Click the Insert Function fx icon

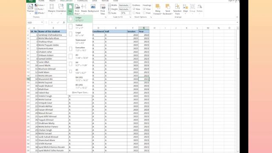click(64, 23)
